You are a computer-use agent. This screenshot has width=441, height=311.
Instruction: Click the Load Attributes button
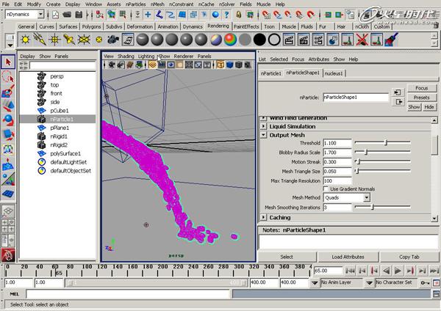(348, 257)
